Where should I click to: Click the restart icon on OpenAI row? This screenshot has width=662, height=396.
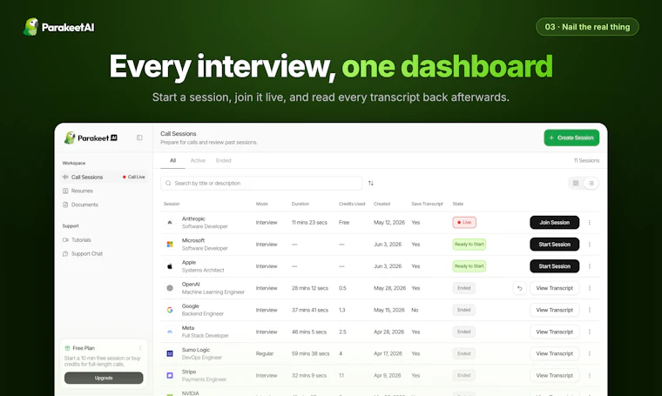pyautogui.click(x=520, y=288)
